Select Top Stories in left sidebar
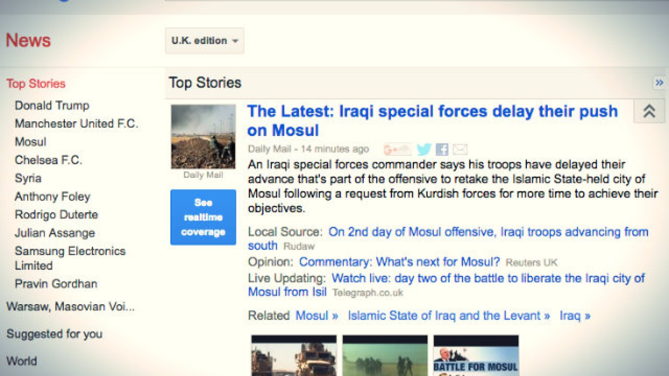The height and width of the screenshot is (376, 669). tap(36, 83)
